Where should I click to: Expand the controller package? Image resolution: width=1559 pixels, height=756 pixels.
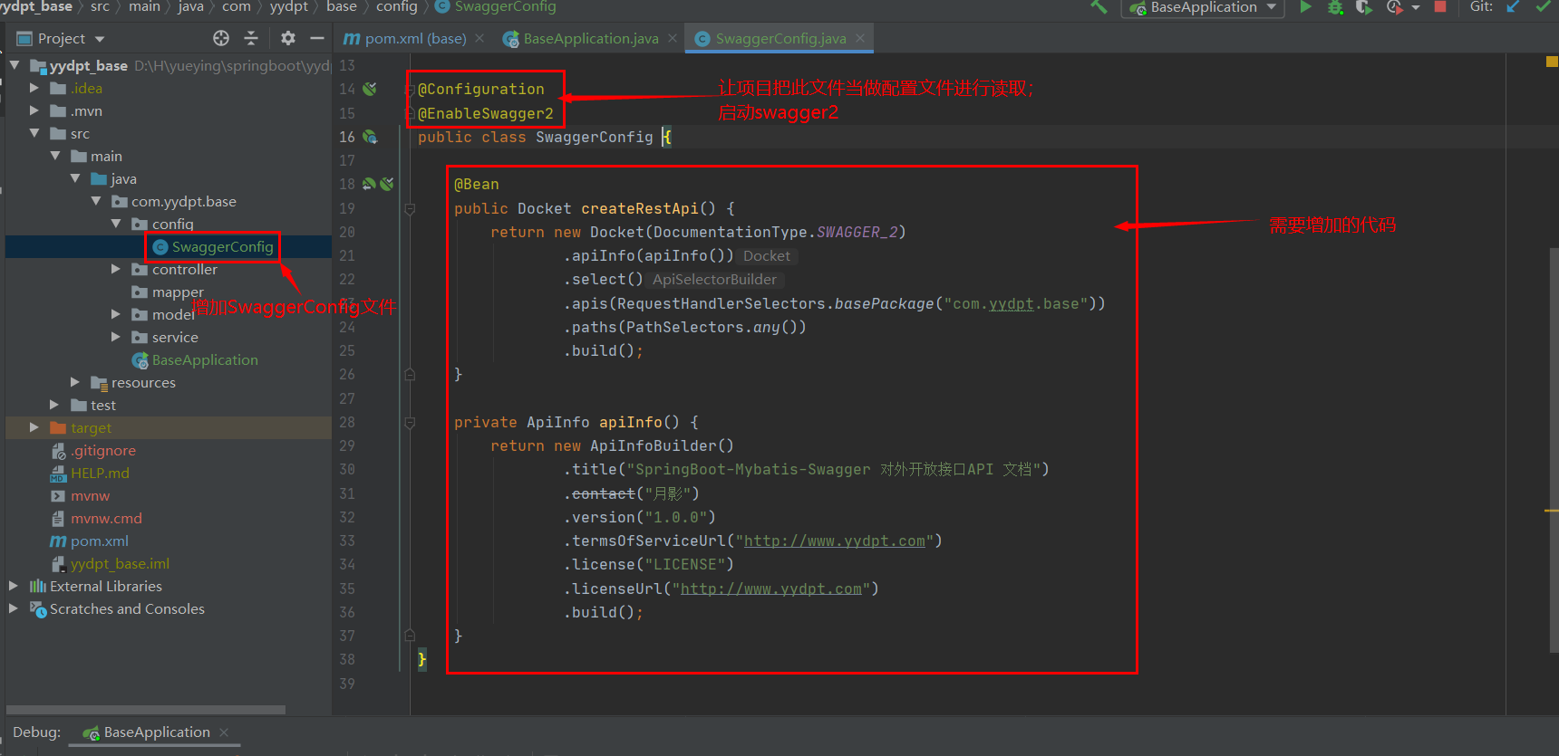pyautogui.click(x=116, y=269)
